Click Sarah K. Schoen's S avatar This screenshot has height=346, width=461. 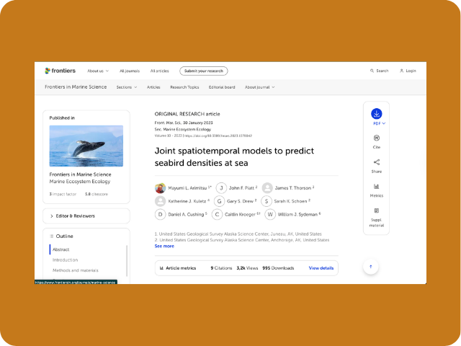pos(267,201)
